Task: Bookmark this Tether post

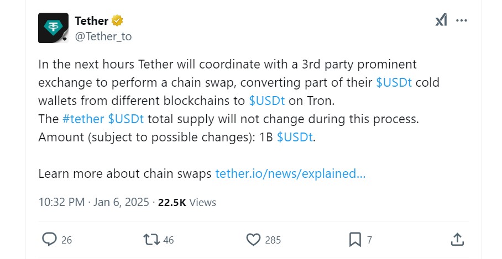Action: point(354,239)
